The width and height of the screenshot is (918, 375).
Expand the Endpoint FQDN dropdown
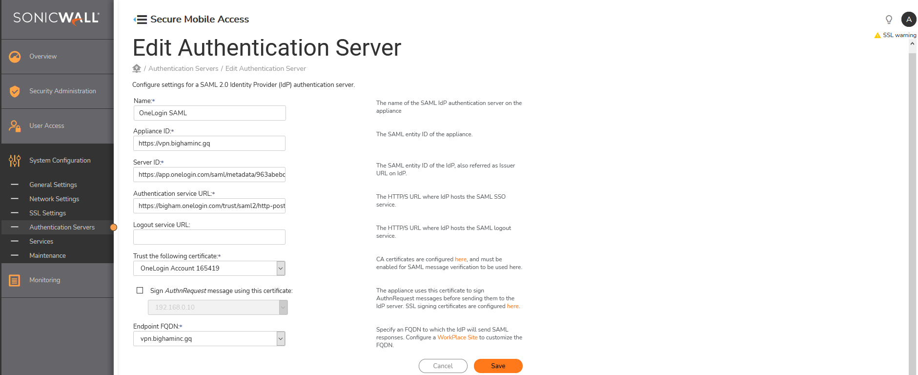pyautogui.click(x=281, y=338)
